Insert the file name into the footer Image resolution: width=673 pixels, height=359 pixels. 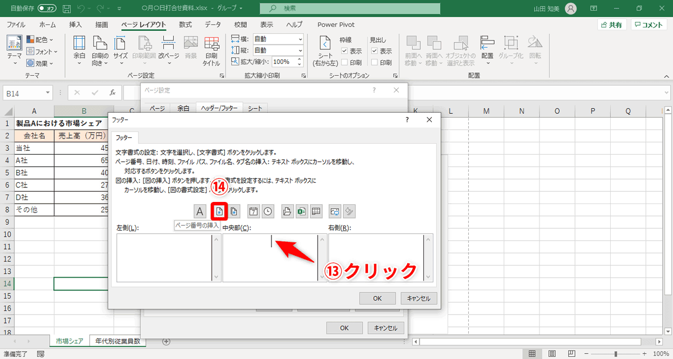click(301, 211)
